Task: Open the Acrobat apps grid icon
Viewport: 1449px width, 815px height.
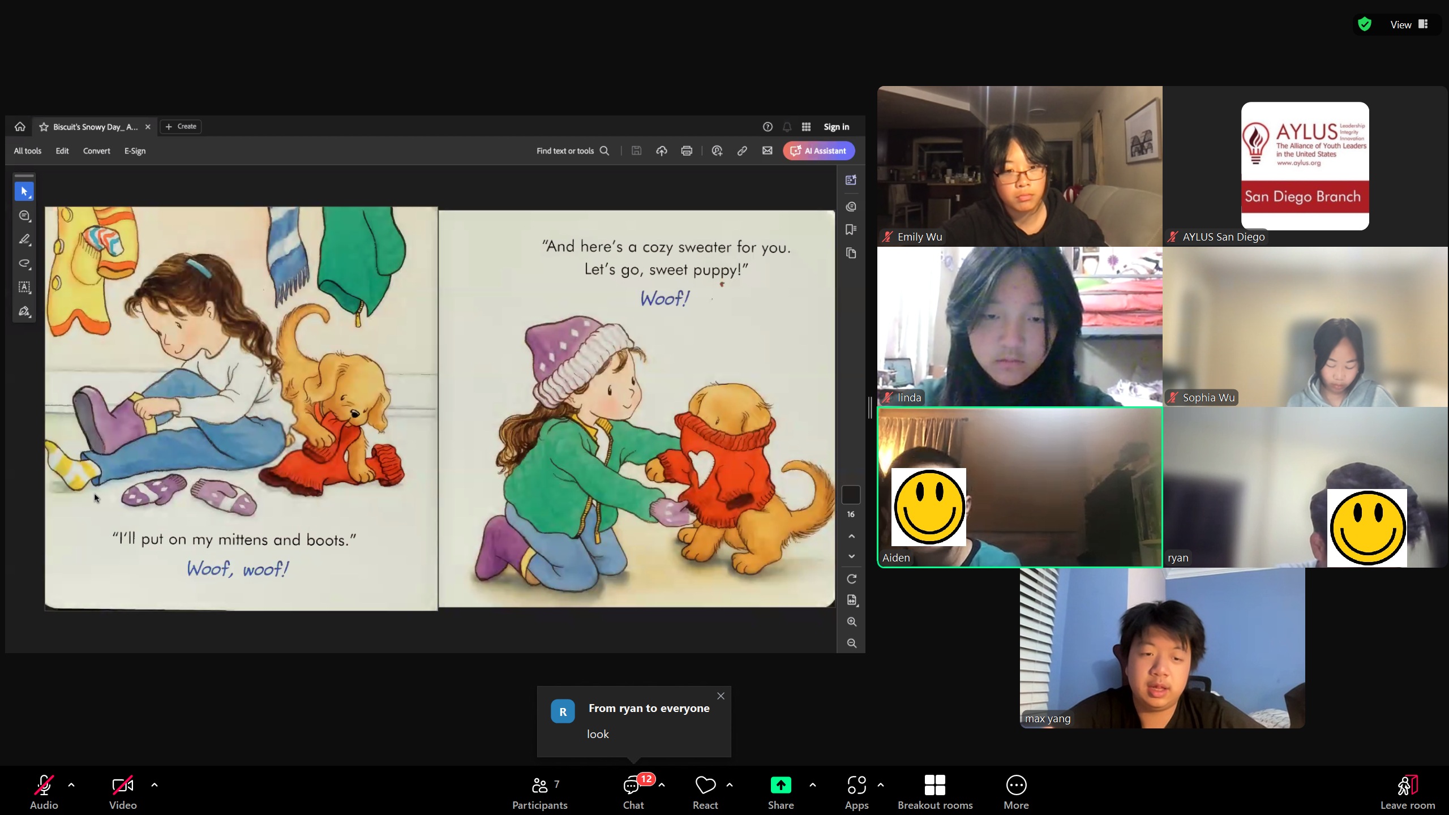Action: (x=806, y=127)
